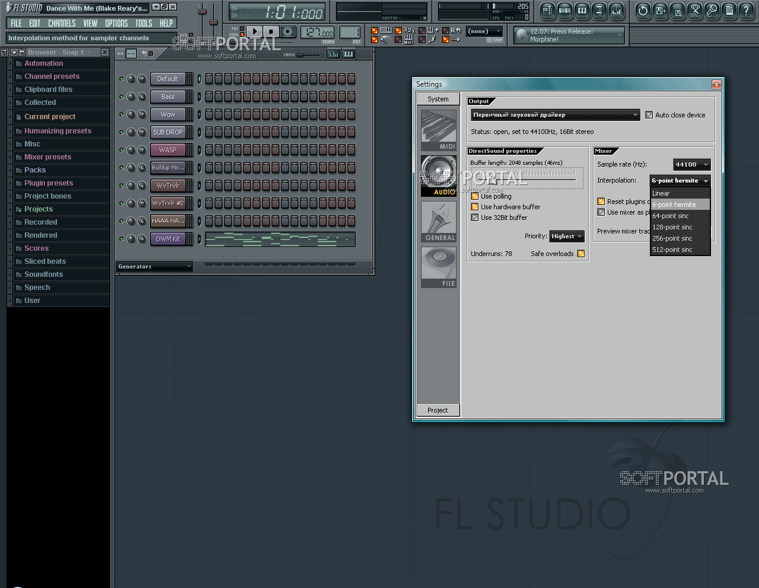Image resolution: width=759 pixels, height=588 pixels.
Task: Toggle the Reset plugins checkbox
Action: click(x=601, y=202)
